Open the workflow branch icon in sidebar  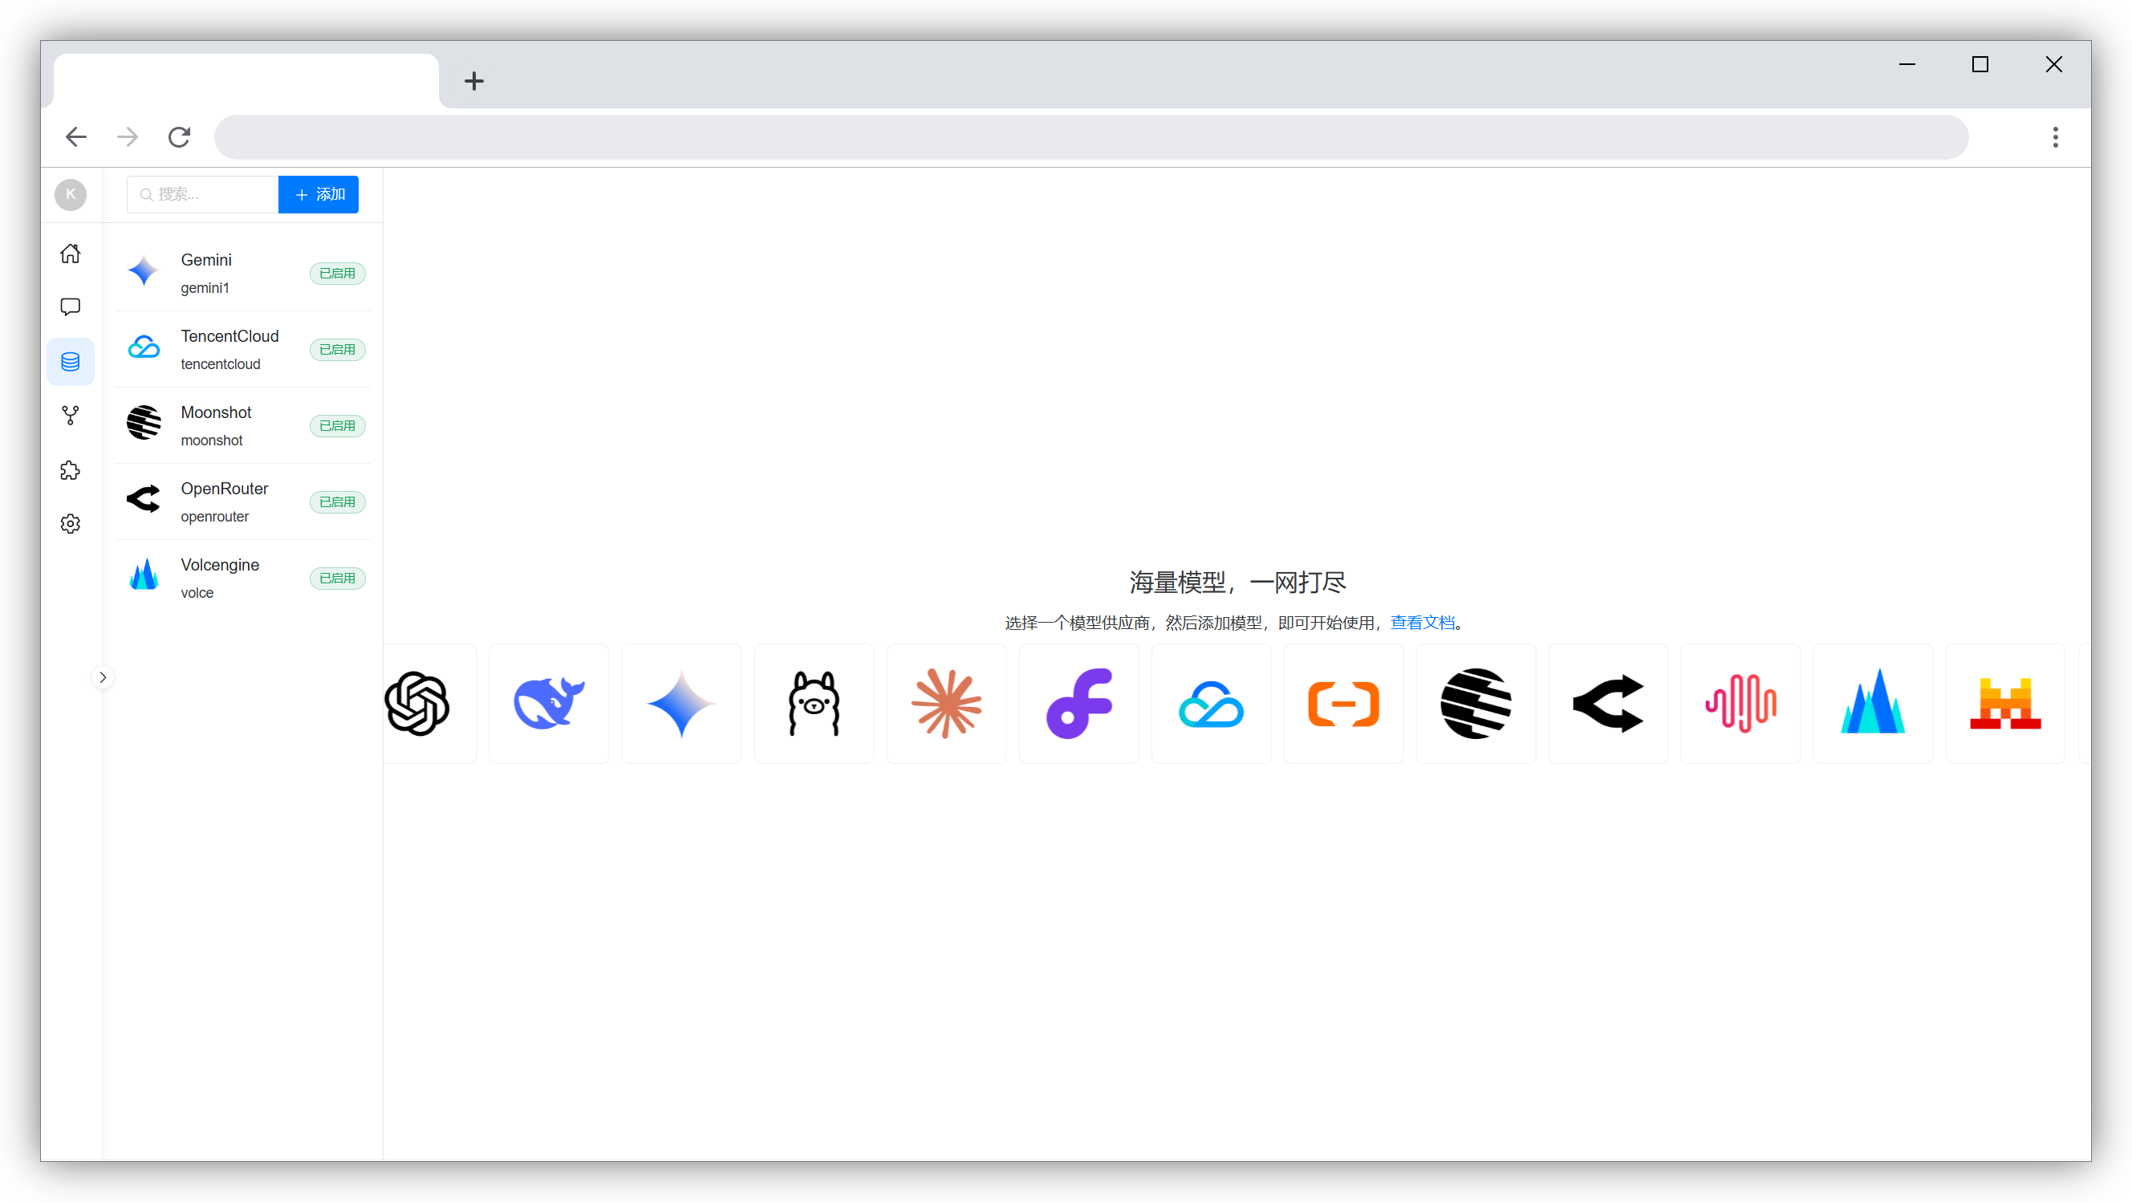71,416
